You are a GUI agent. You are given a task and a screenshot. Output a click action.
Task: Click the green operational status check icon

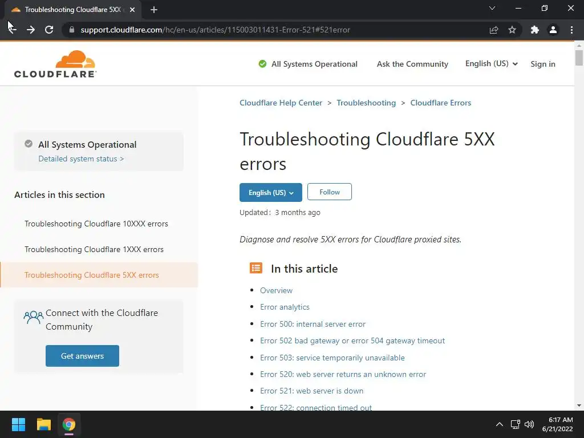click(262, 64)
